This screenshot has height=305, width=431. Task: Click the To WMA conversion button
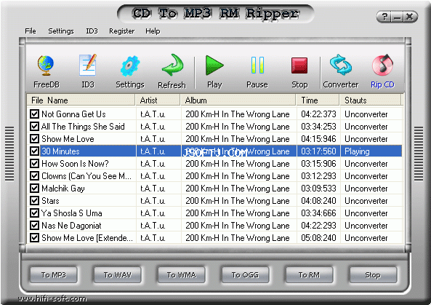tap(182, 274)
